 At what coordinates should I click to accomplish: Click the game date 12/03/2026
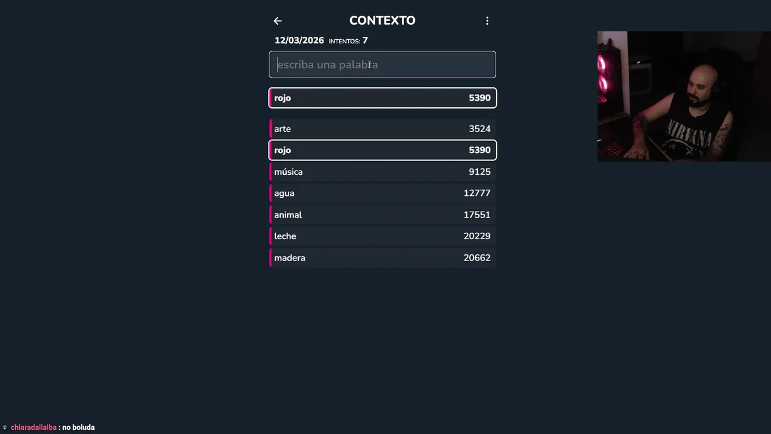299,40
